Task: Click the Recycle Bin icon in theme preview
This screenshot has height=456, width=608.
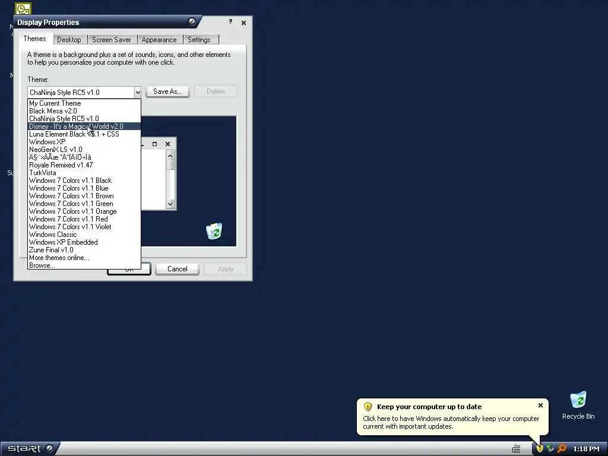Action: tap(214, 231)
